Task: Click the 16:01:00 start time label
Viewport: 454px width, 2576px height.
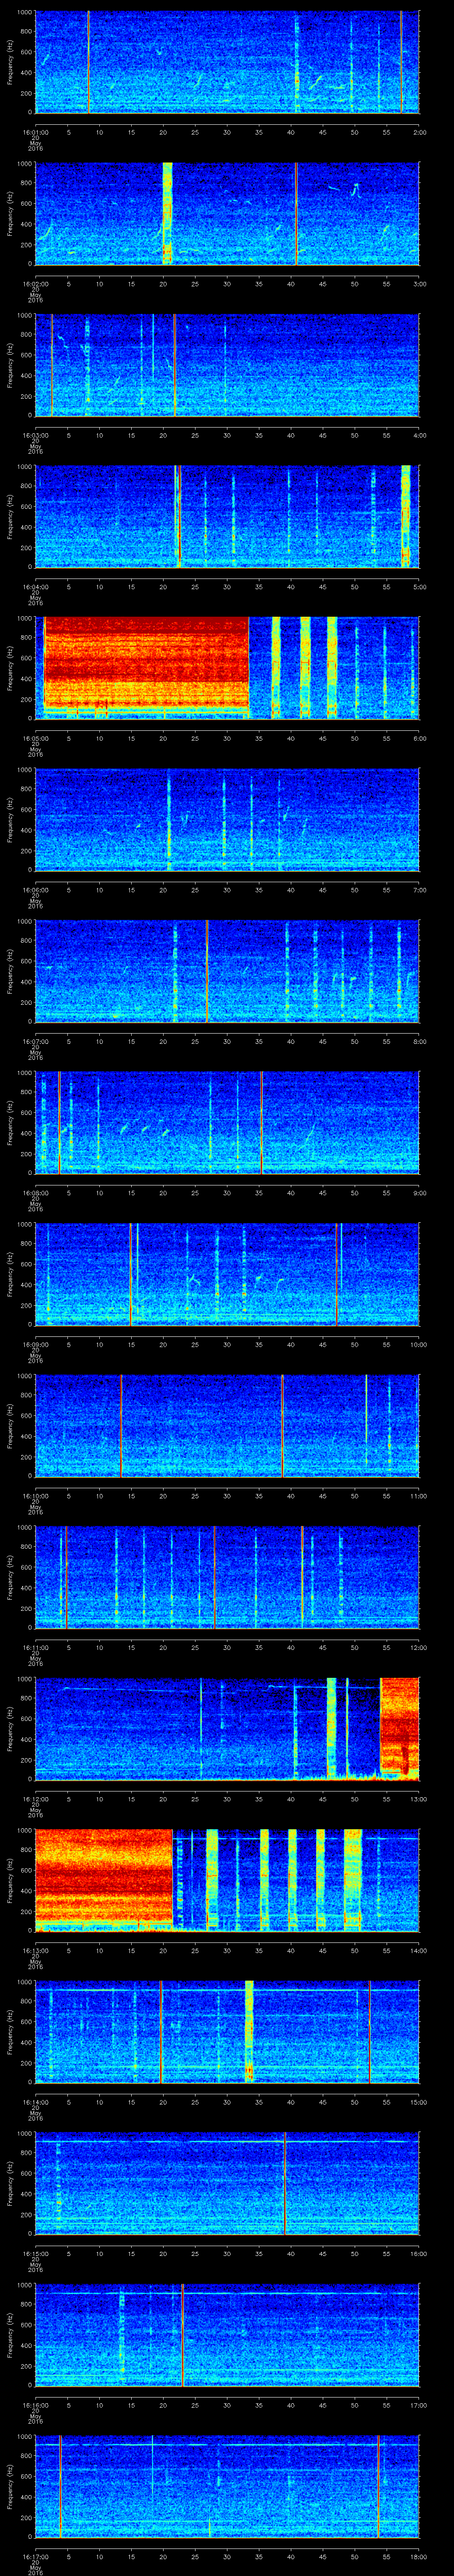Action: (x=35, y=132)
